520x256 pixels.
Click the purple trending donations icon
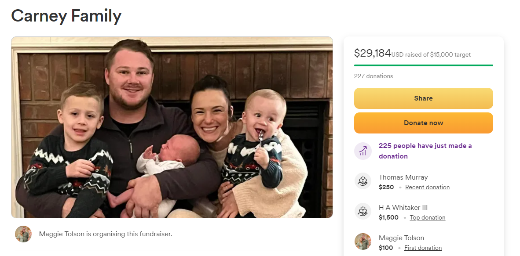(363, 151)
